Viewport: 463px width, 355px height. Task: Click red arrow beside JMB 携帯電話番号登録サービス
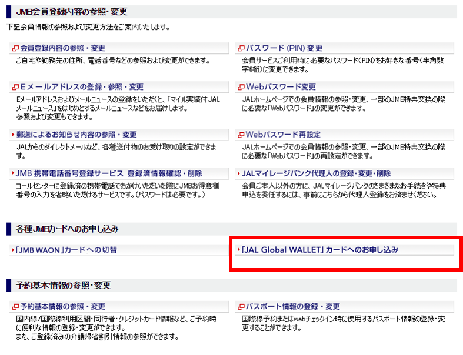13,173
